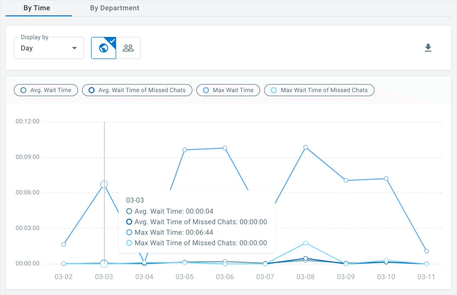The width and height of the screenshot is (457, 295).
Task: Click Avg. Wait Time legend circle icon
Action: coord(23,90)
